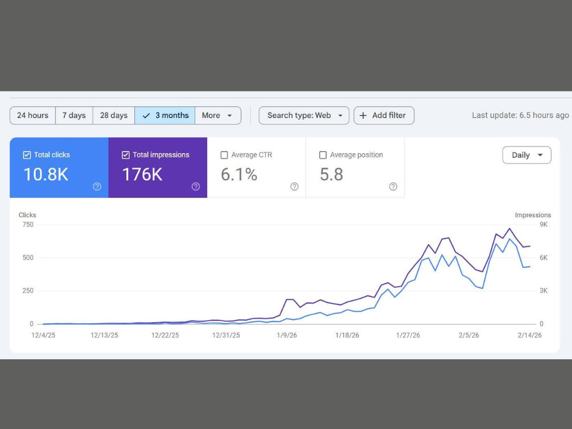The width and height of the screenshot is (572, 429).
Task: Open the Daily granularity dropdown
Action: click(527, 155)
